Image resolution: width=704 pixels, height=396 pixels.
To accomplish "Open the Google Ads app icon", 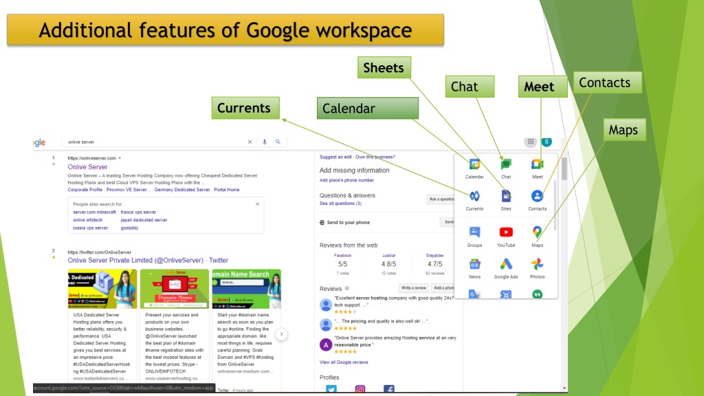I will pos(506,264).
